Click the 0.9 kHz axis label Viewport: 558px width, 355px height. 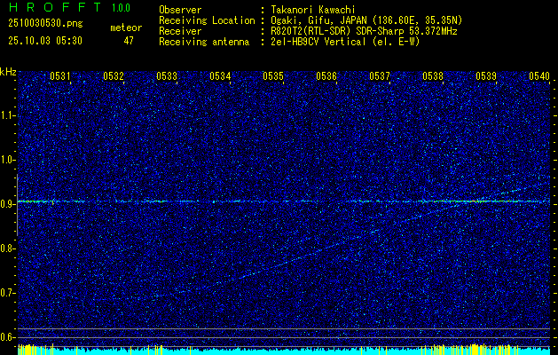click(x=7, y=204)
